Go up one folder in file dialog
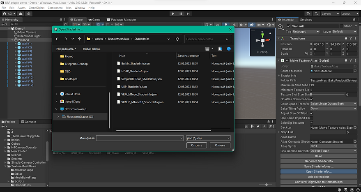 (x=79, y=39)
